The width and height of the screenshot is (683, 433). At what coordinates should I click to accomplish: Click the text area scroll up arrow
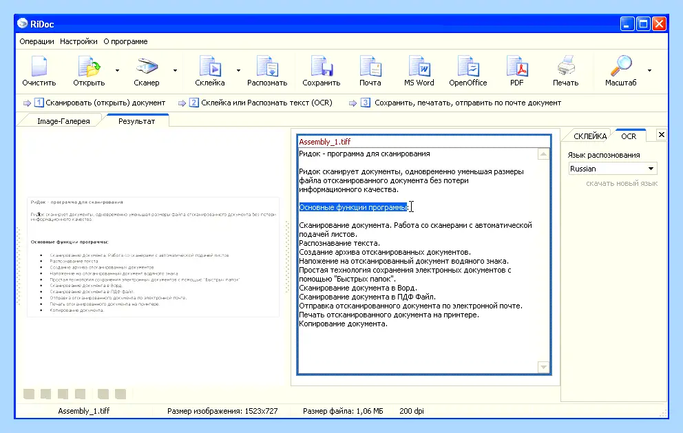[x=543, y=154]
